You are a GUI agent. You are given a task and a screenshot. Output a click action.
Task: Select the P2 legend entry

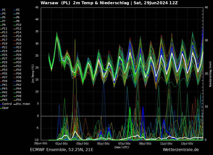tap(18, 10)
